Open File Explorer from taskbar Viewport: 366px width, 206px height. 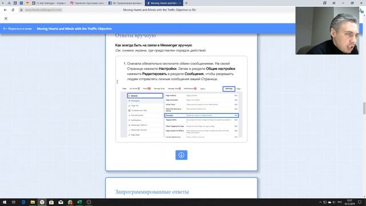[33, 202]
